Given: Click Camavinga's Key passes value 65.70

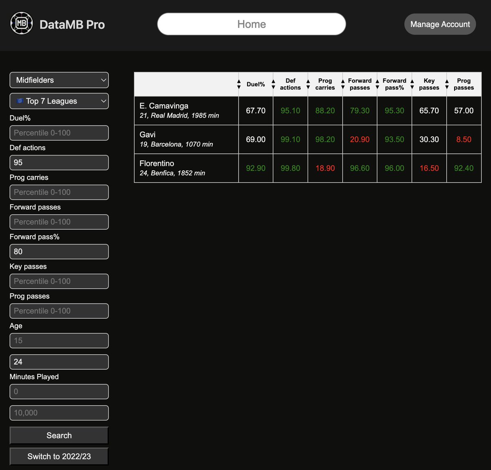Looking at the screenshot, I should [x=429, y=110].
